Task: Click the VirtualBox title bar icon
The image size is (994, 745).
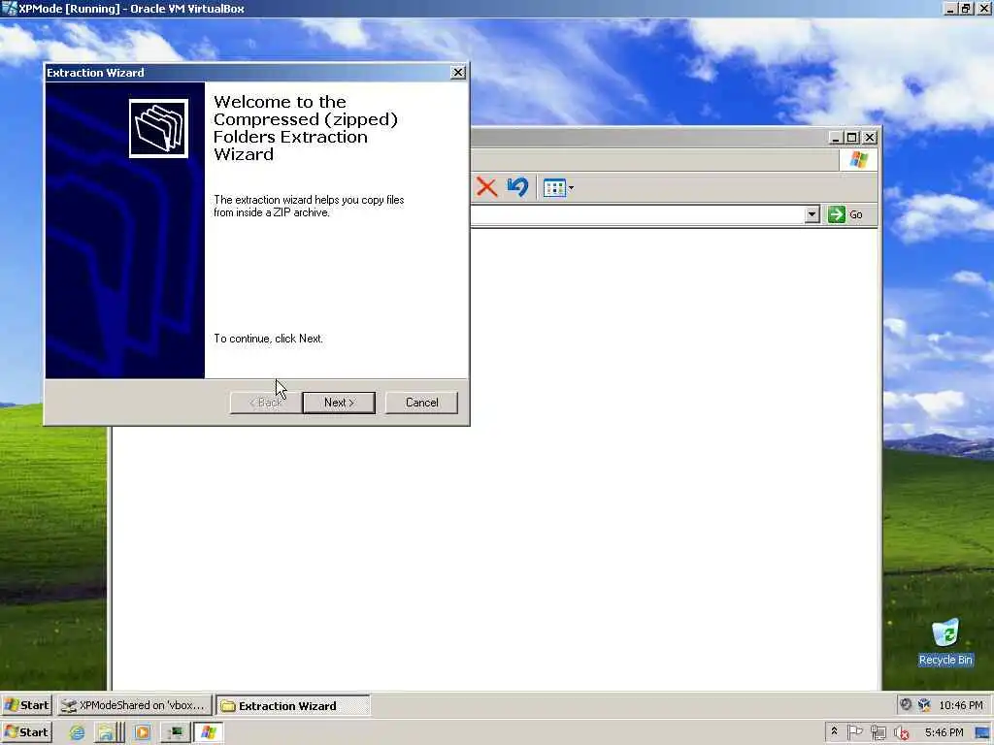Action: point(9,8)
